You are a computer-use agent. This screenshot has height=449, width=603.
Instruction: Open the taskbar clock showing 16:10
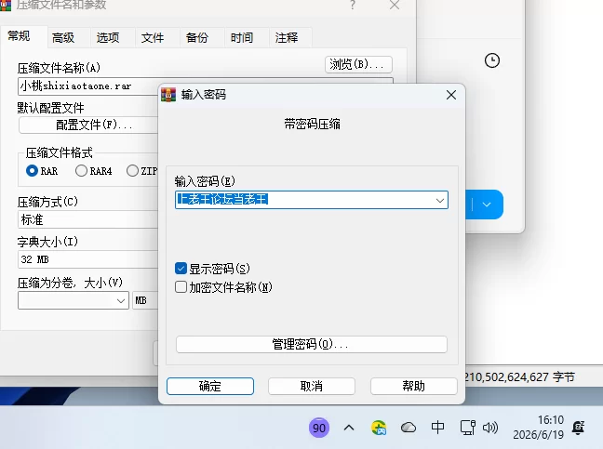point(538,427)
